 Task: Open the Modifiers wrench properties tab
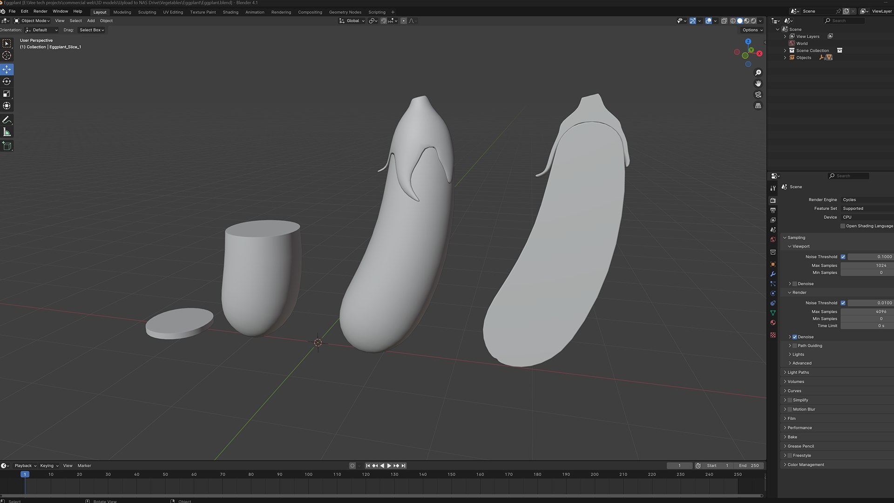(x=773, y=274)
